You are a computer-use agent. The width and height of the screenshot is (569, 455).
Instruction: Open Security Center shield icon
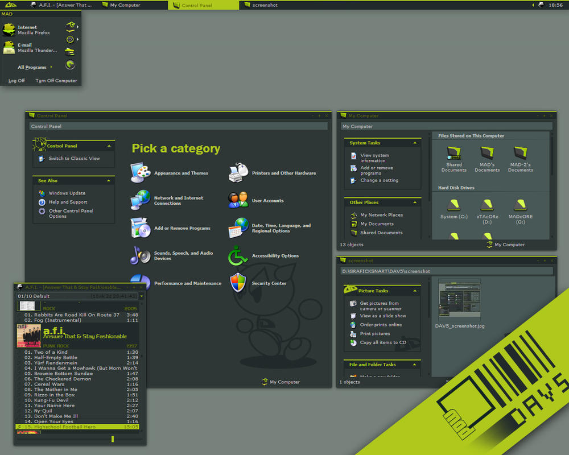pyautogui.click(x=238, y=283)
